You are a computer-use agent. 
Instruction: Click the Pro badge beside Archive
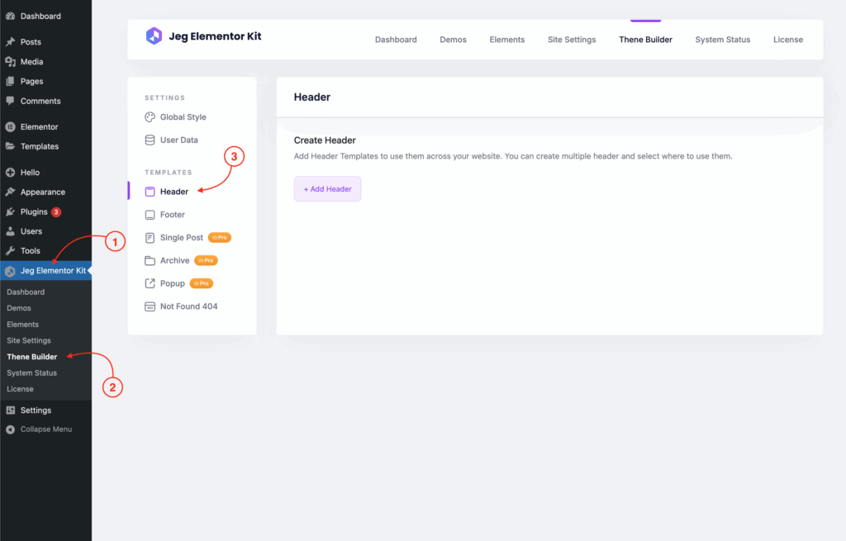click(x=207, y=261)
